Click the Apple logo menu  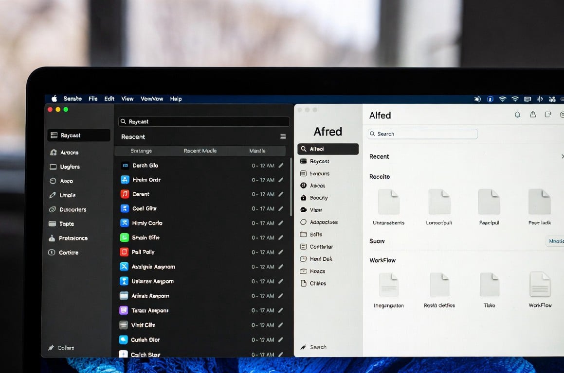[x=54, y=99]
